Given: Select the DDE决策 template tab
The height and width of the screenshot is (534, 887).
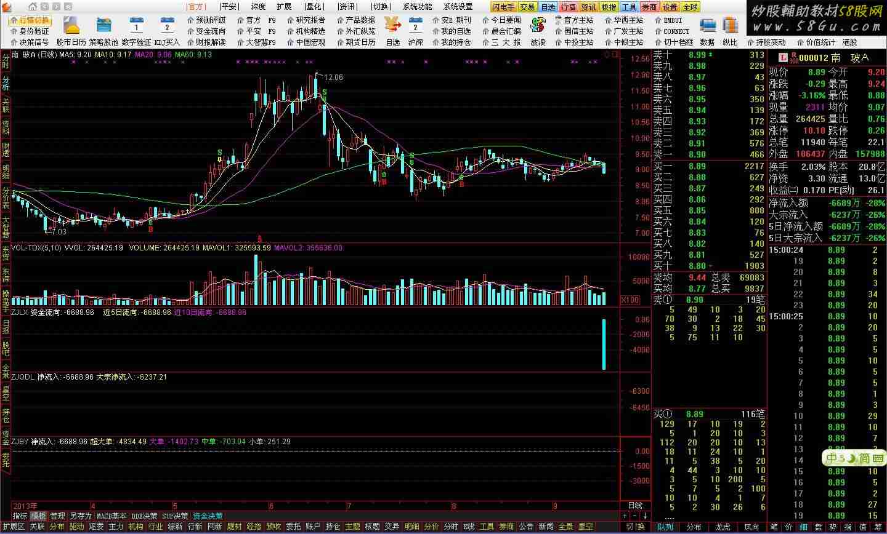Looking at the screenshot, I should pos(144,516).
